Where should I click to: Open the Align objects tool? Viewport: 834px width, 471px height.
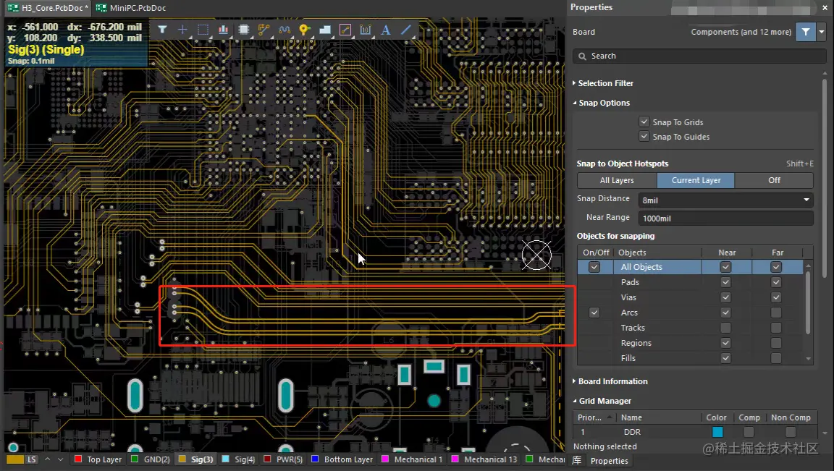[x=224, y=30]
